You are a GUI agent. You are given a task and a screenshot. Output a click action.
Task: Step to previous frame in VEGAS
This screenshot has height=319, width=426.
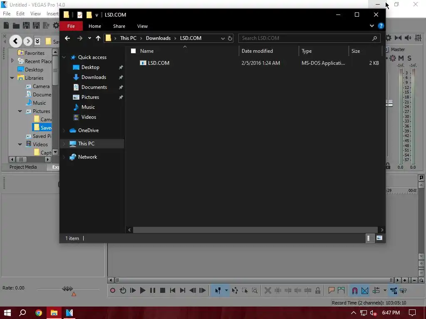193,290
